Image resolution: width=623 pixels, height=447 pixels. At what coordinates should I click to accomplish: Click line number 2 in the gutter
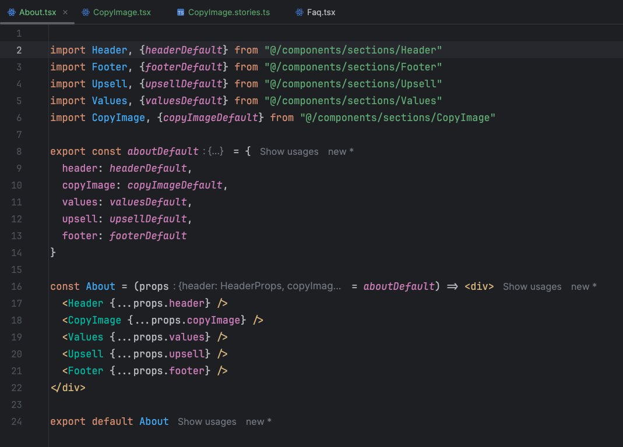pyautogui.click(x=19, y=50)
